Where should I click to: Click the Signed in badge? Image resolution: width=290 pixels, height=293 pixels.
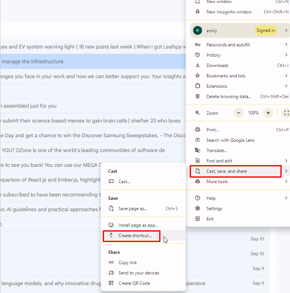266,31
